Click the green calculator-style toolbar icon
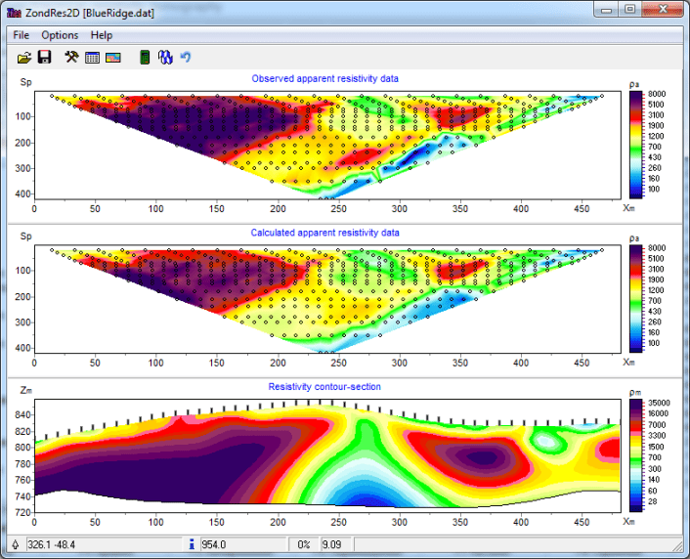 click(x=145, y=58)
